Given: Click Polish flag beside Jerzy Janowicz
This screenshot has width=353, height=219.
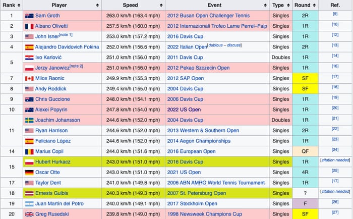Looking at the screenshot, I should 29,68.
